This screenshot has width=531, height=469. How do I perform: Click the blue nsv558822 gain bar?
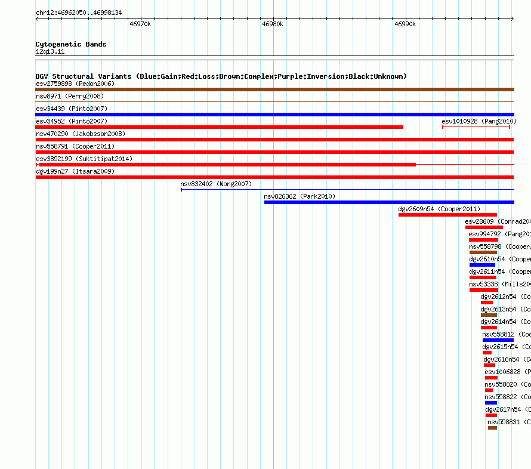(x=491, y=403)
